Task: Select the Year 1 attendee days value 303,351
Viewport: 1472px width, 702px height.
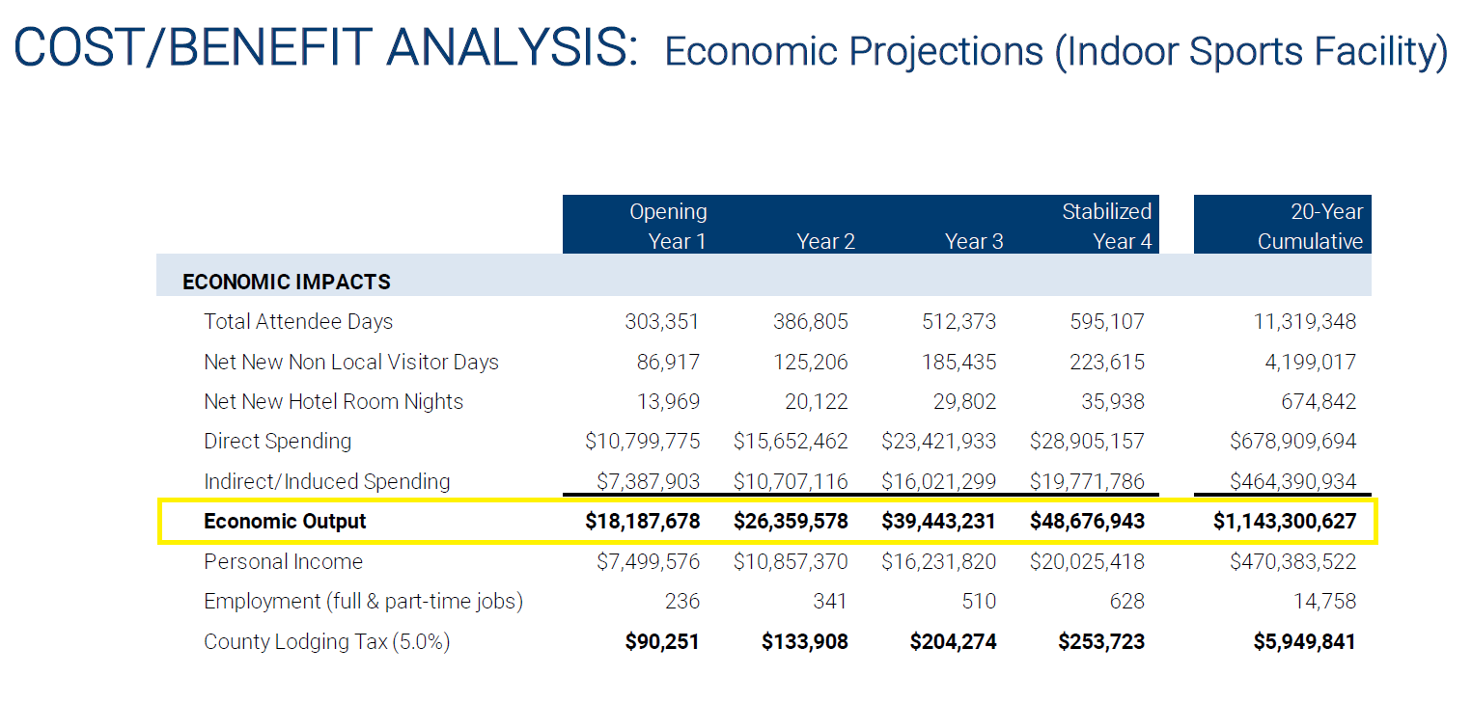Action: tap(662, 321)
